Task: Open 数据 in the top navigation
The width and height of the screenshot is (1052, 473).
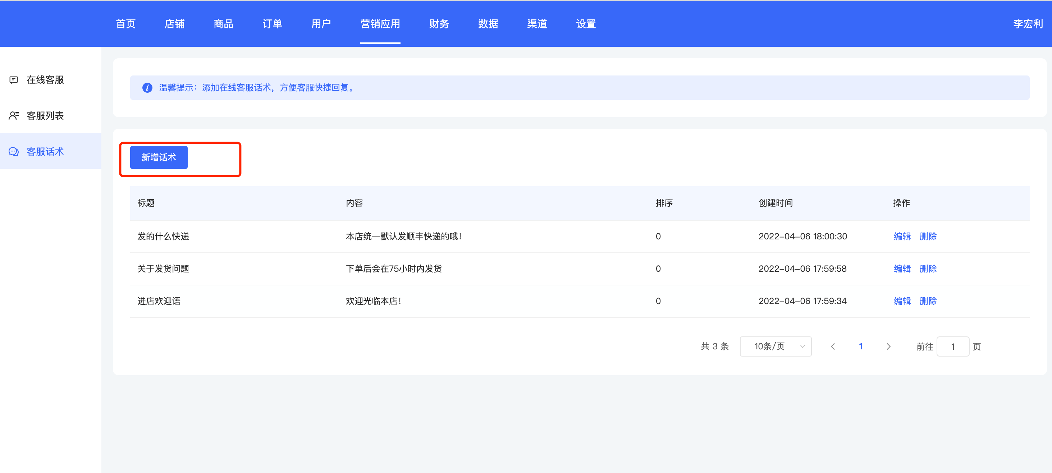Action: [488, 24]
